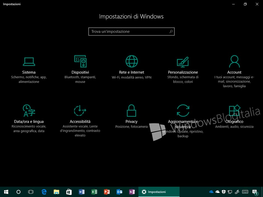Launch PowerPoint from the taskbar
The width and height of the screenshot is (263, 197).
[107, 192]
